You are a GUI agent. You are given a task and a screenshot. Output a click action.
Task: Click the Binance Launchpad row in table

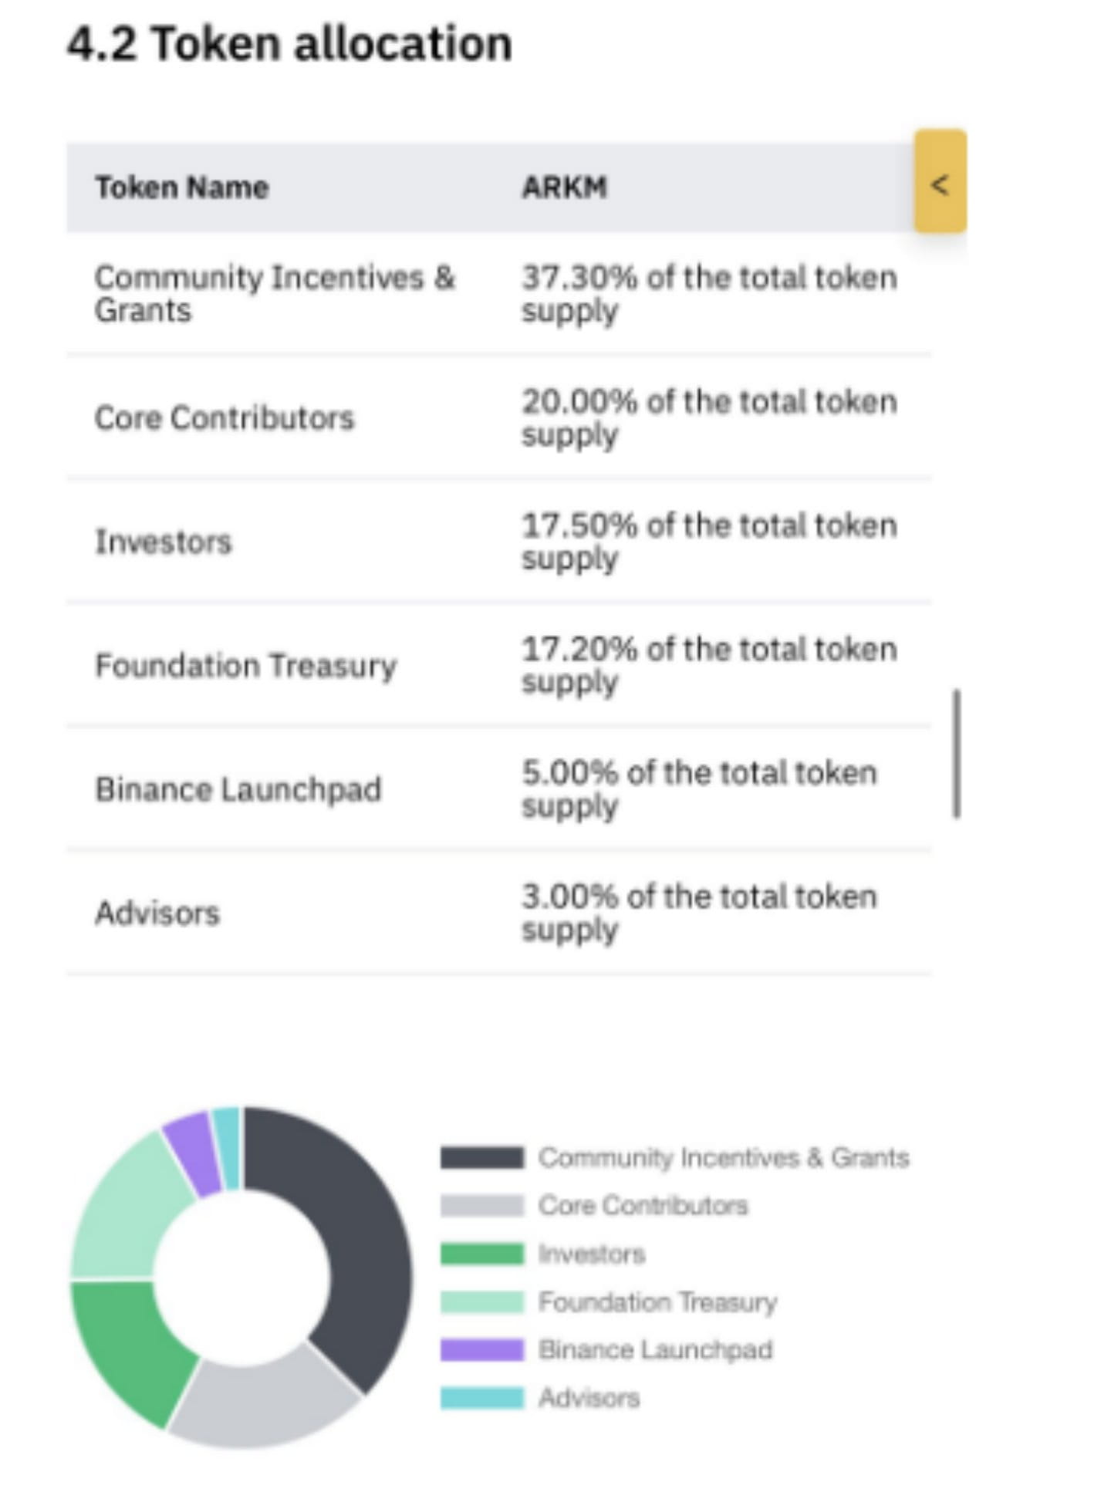coord(238,789)
